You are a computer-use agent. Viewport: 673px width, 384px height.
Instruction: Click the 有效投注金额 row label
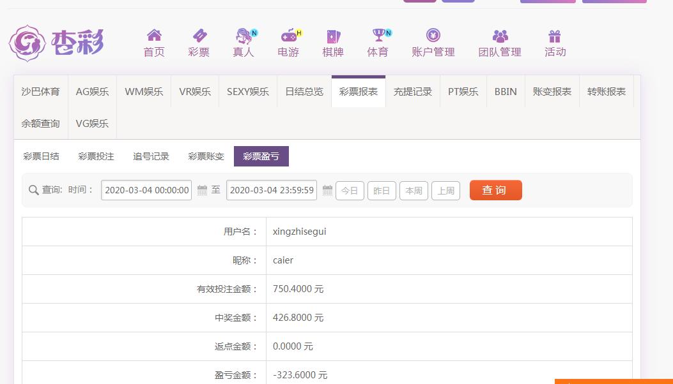(x=227, y=289)
